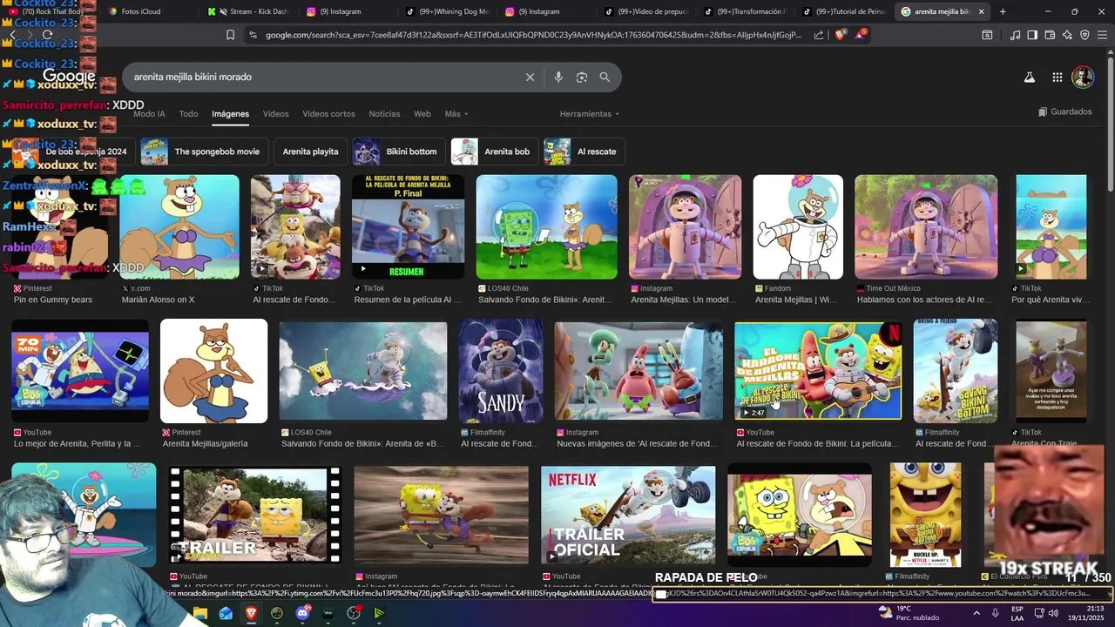Open the weather widget 19°C

(908, 613)
